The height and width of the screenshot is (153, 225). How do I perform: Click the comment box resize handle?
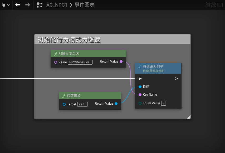189,117
